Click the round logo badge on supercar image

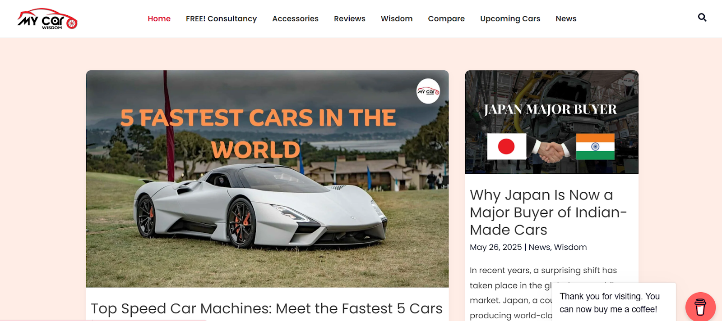click(428, 91)
